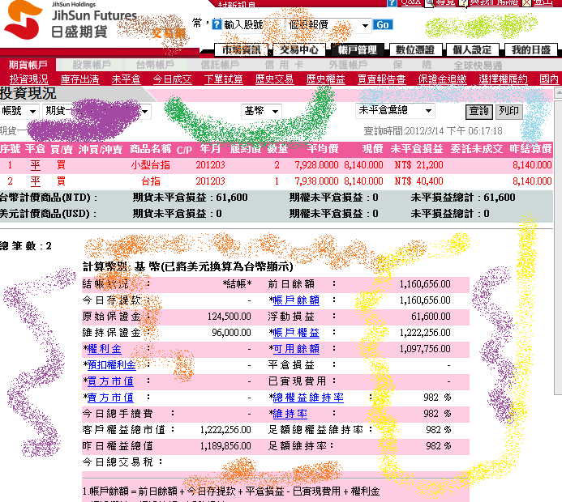
Task: Click the 帳戶餘額 link
Action: (296, 300)
